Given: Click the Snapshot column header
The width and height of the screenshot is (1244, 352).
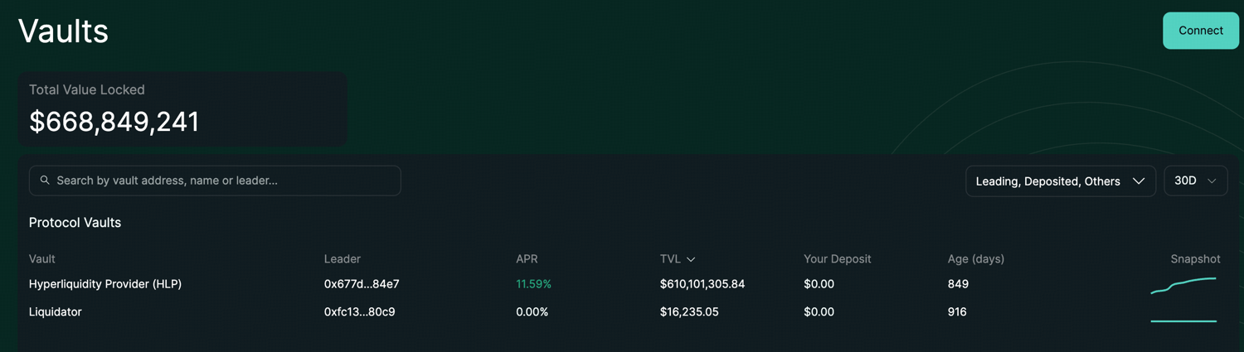Looking at the screenshot, I should [1195, 259].
